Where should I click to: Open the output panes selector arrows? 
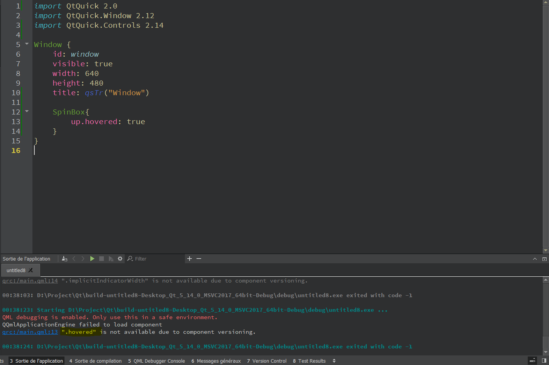point(334,361)
